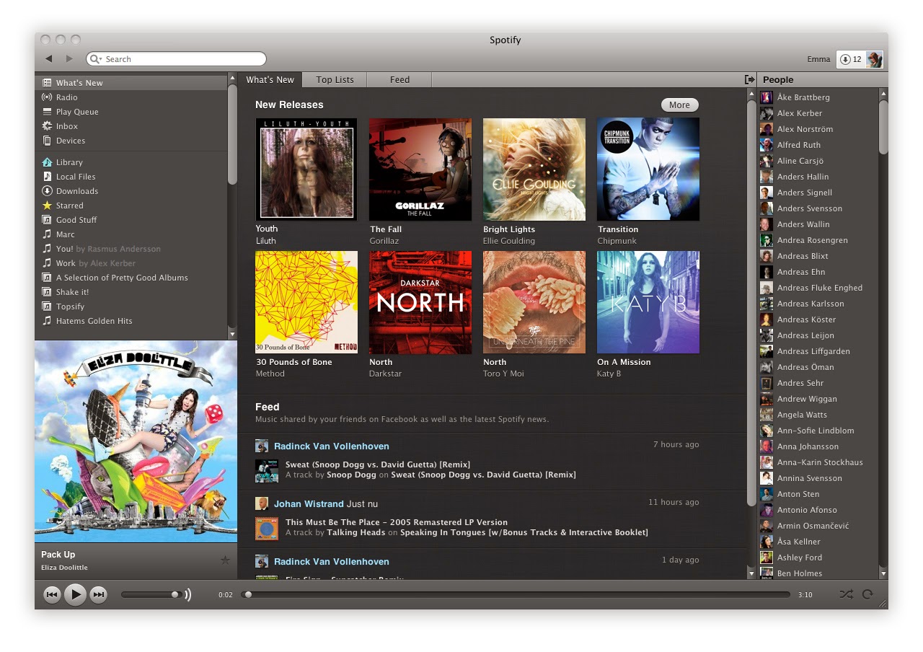
Task: Toggle shuffle mode
Action: pos(847,594)
